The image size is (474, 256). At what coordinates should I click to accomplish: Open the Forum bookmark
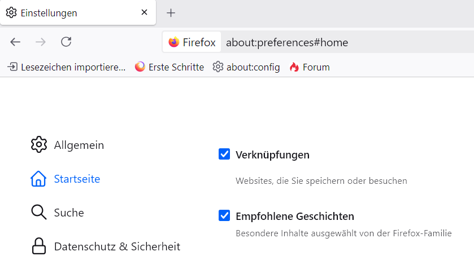[310, 67]
